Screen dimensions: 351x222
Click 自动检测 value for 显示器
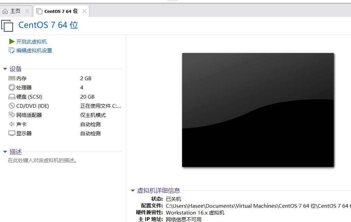(90, 134)
